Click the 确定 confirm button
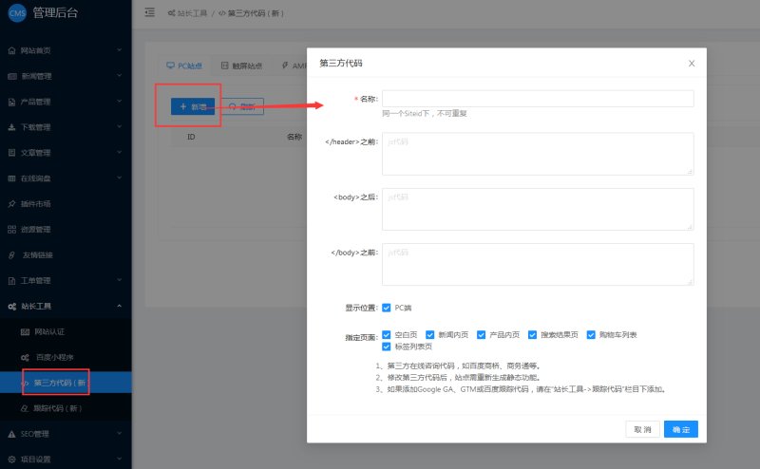 pos(681,429)
